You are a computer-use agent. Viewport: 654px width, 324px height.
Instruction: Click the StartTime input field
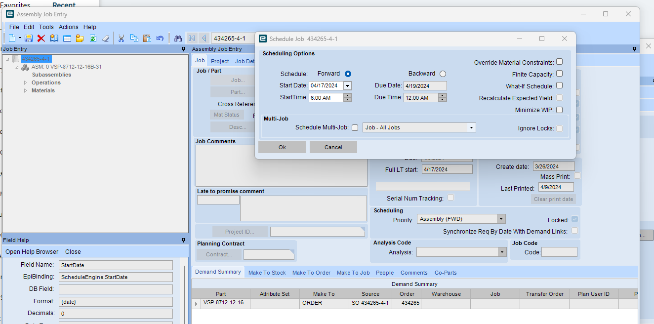click(326, 98)
